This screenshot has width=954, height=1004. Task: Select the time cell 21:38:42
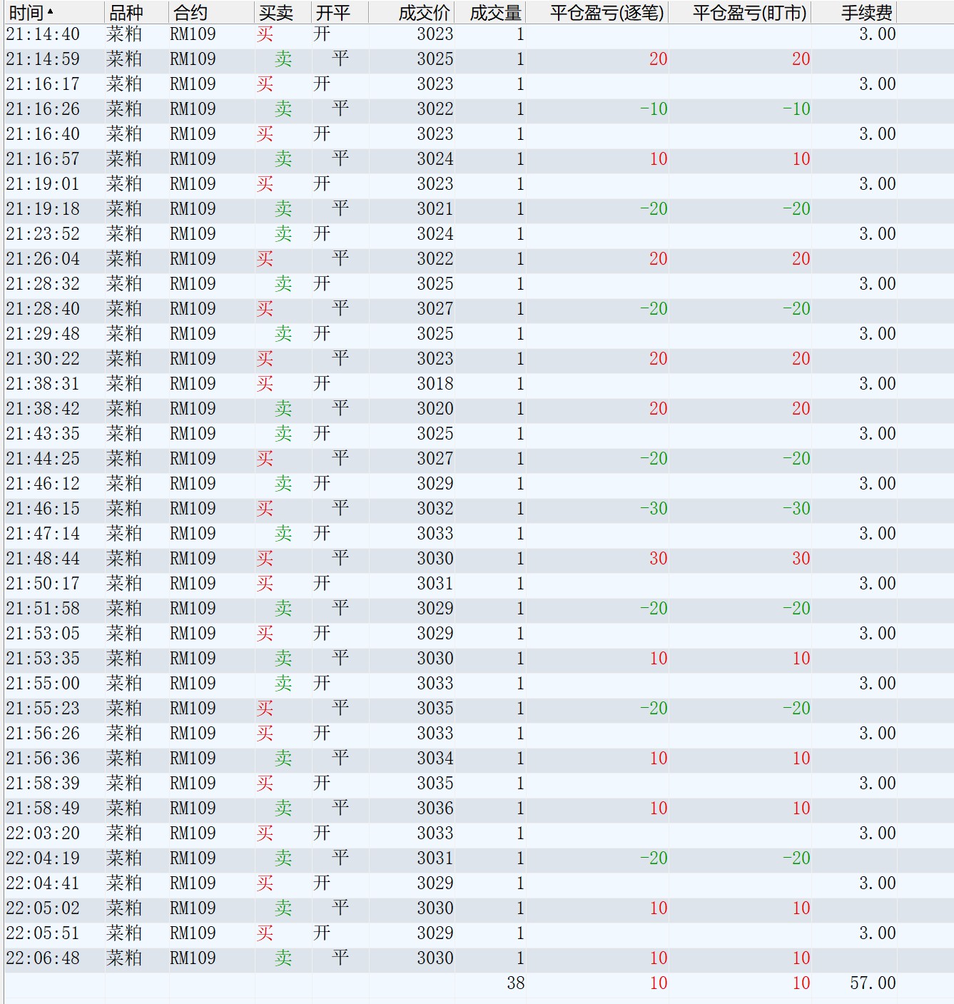(43, 409)
